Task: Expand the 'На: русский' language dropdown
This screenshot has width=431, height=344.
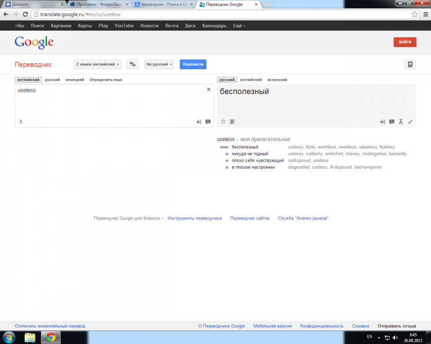Action: point(159,64)
